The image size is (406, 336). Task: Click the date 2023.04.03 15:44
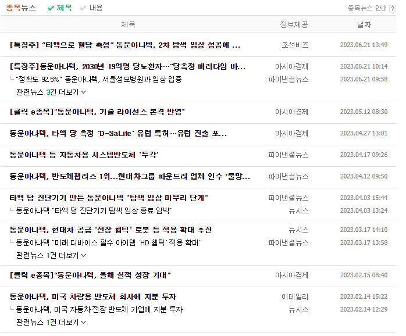[364, 198]
